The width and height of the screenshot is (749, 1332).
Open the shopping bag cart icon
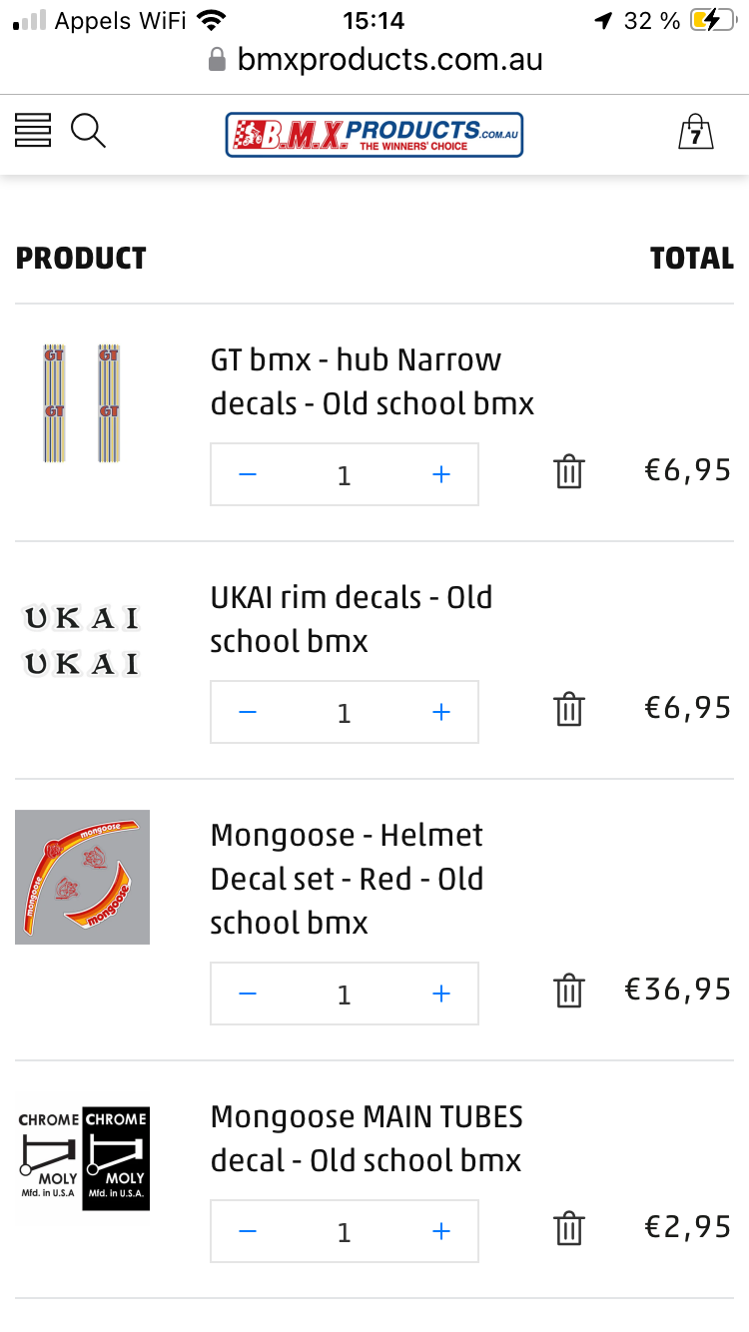[x=695, y=132]
